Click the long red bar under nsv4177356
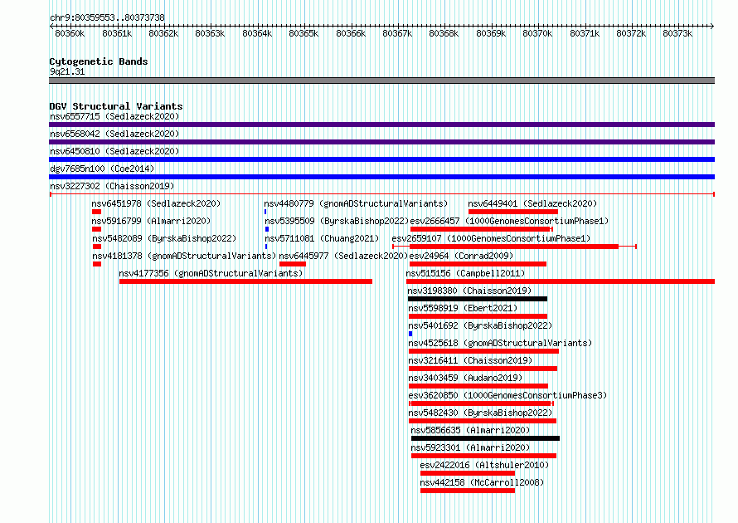Screen dimensions: 738x523 (245, 281)
